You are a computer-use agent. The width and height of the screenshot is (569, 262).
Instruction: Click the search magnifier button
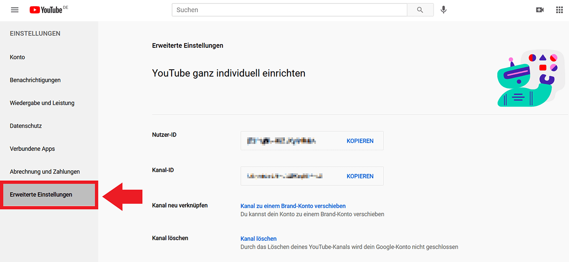pos(420,10)
